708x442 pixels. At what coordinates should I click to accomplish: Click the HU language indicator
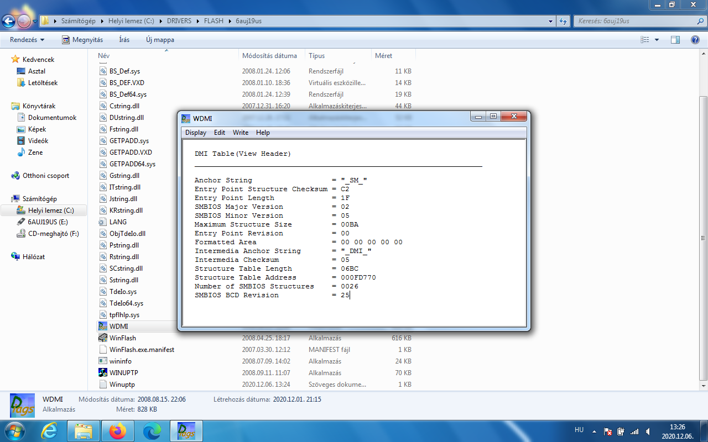tap(579, 430)
